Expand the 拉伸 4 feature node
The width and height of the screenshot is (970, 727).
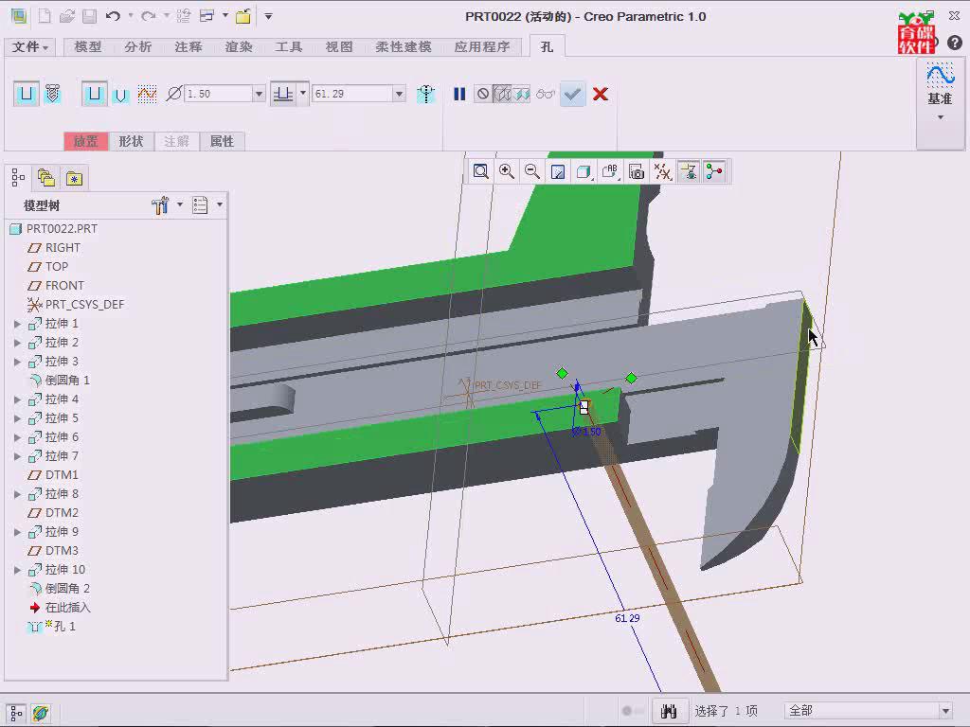point(17,399)
